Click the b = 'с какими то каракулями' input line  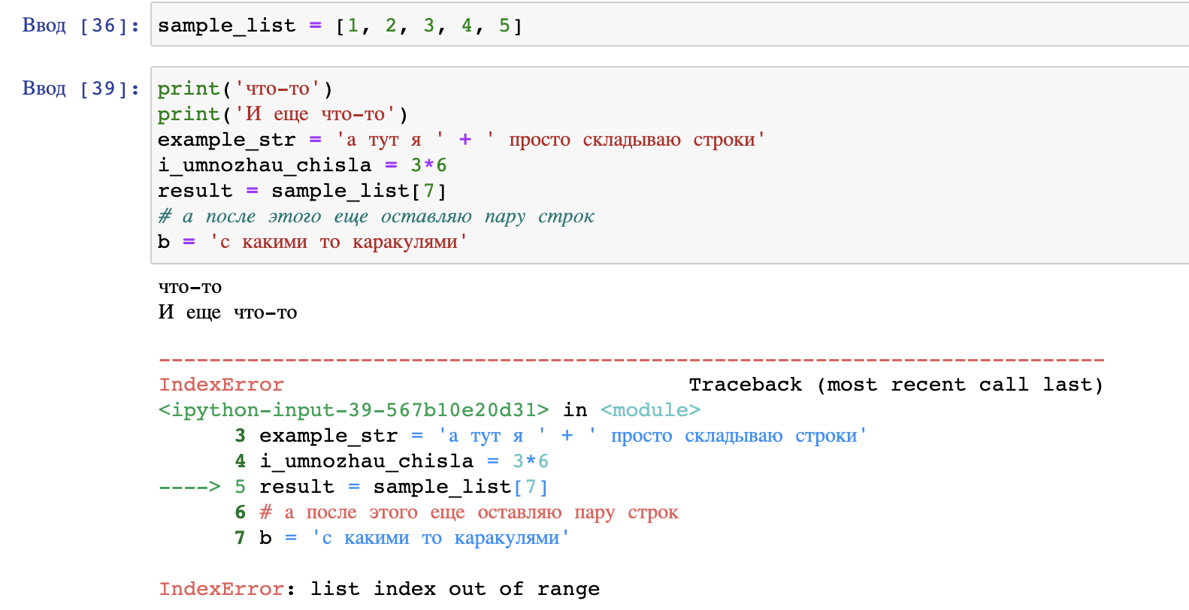point(312,242)
